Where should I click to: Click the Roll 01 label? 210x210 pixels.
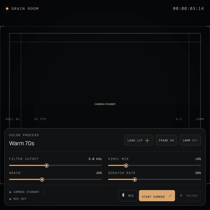coord(13,119)
